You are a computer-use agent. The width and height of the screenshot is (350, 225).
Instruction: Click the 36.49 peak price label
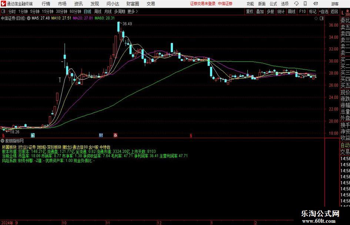(127, 24)
